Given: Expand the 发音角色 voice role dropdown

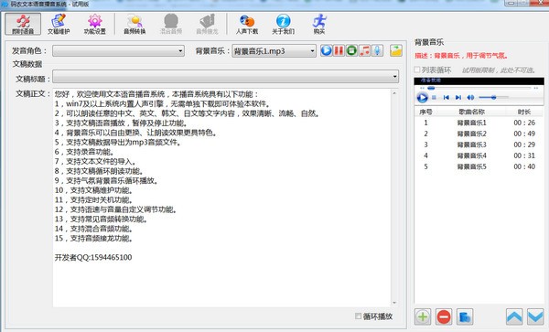Looking at the screenshot, I should coord(180,51).
